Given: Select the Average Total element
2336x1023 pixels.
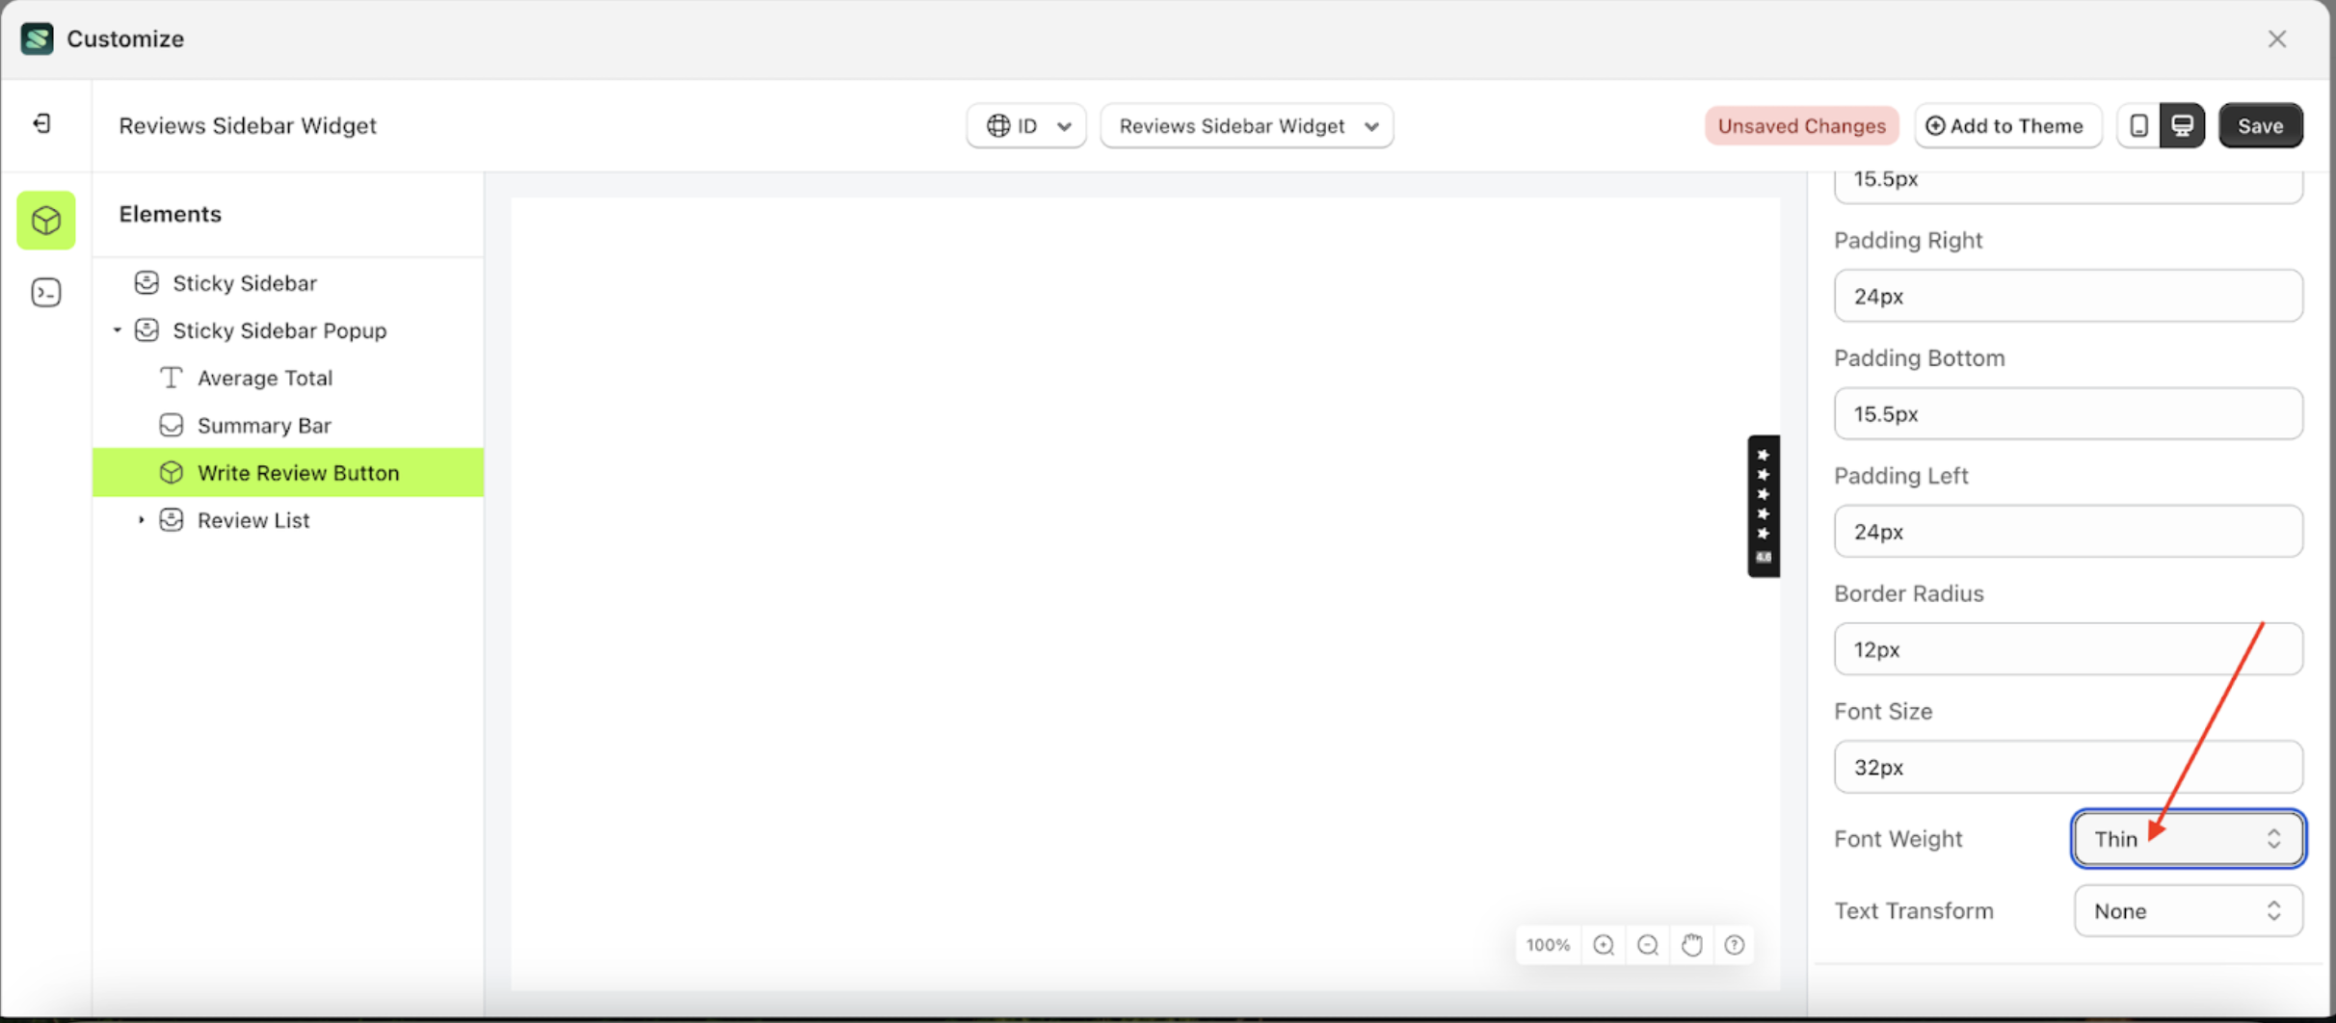Looking at the screenshot, I should click(265, 378).
